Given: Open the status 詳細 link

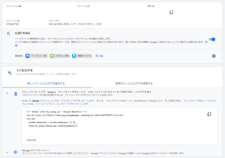Looking at the screenshot, I should click(99, 24).
